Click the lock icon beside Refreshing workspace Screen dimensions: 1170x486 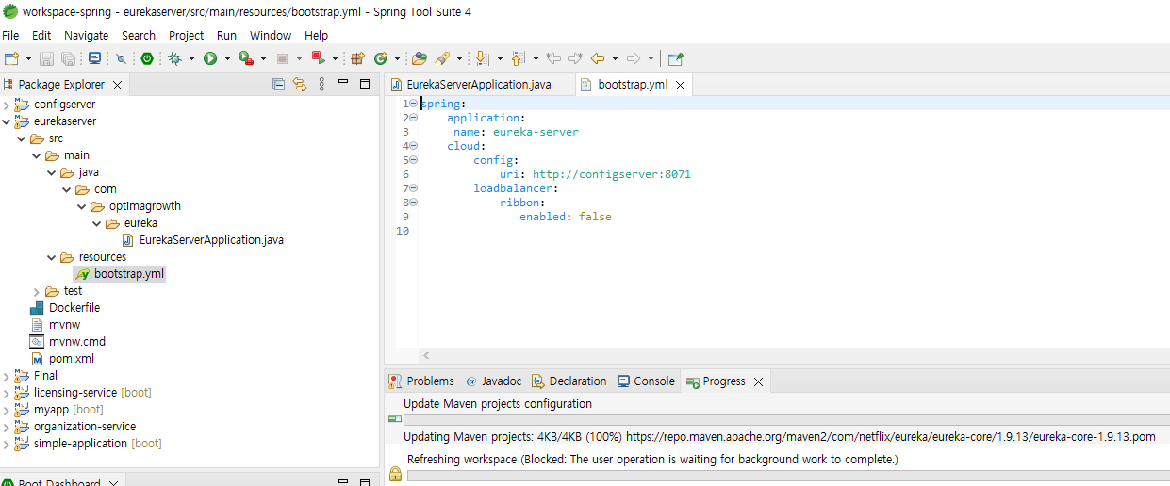(395, 474)
